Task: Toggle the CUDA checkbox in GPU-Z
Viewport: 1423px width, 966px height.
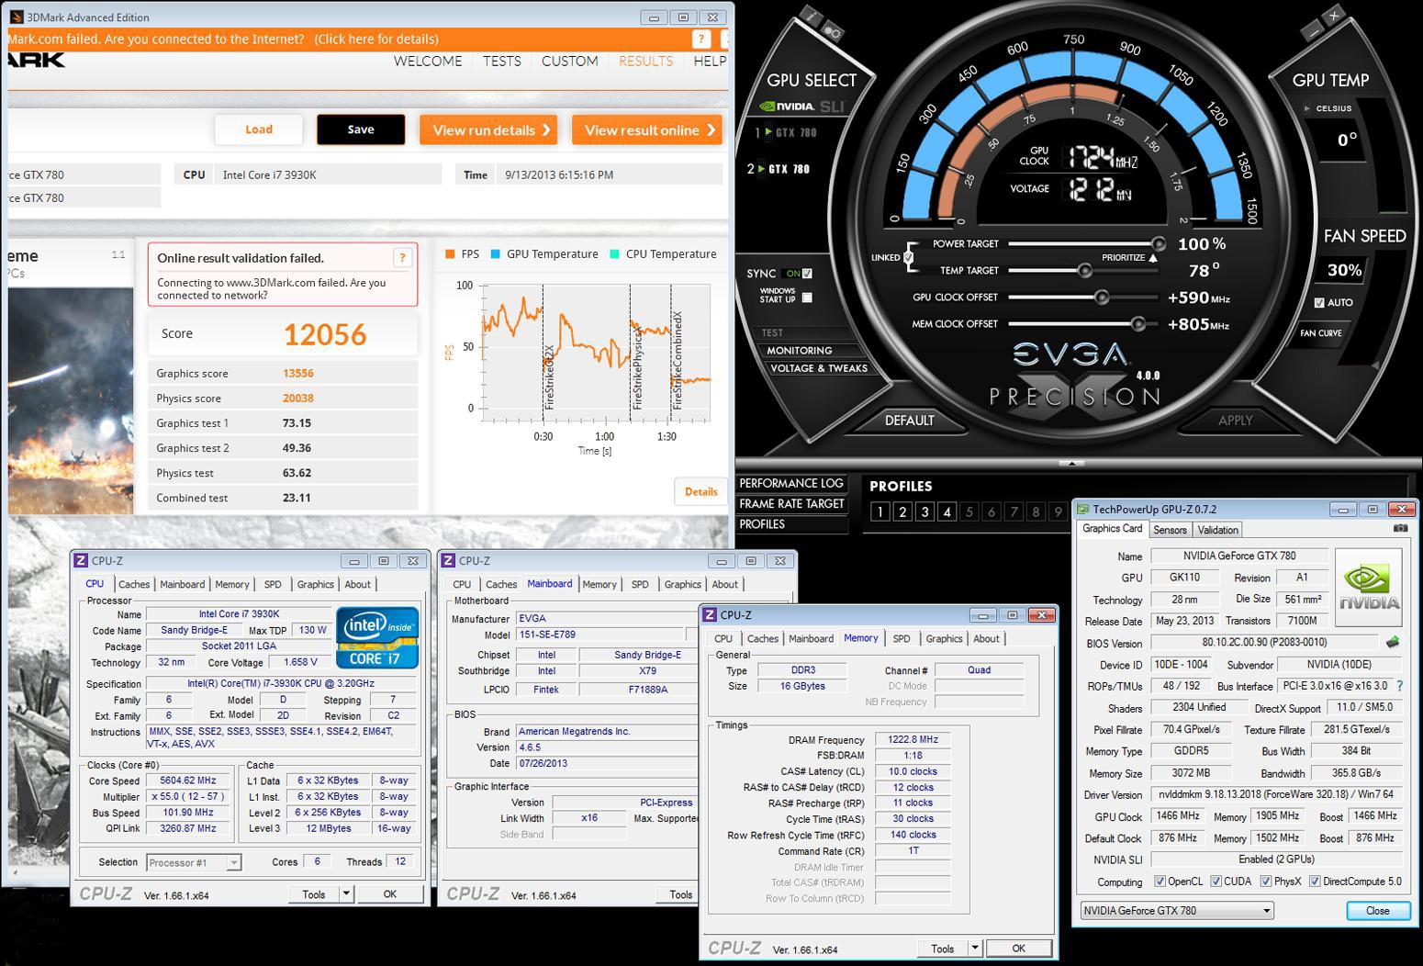Action: click(1216, 882)
